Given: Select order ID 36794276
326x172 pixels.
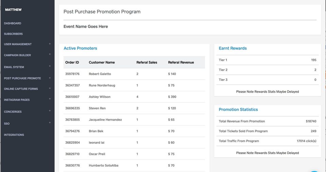Looking at the screenshot, I should click(72, 131).
